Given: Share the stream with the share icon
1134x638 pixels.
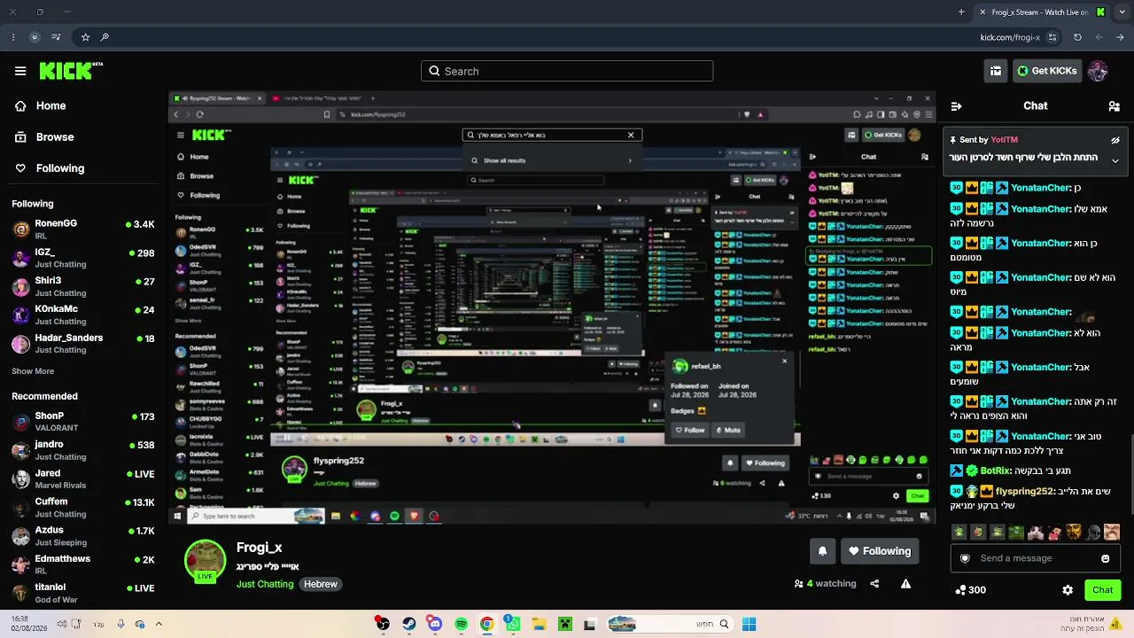Looking at the screenshot, I should point(874,584).
